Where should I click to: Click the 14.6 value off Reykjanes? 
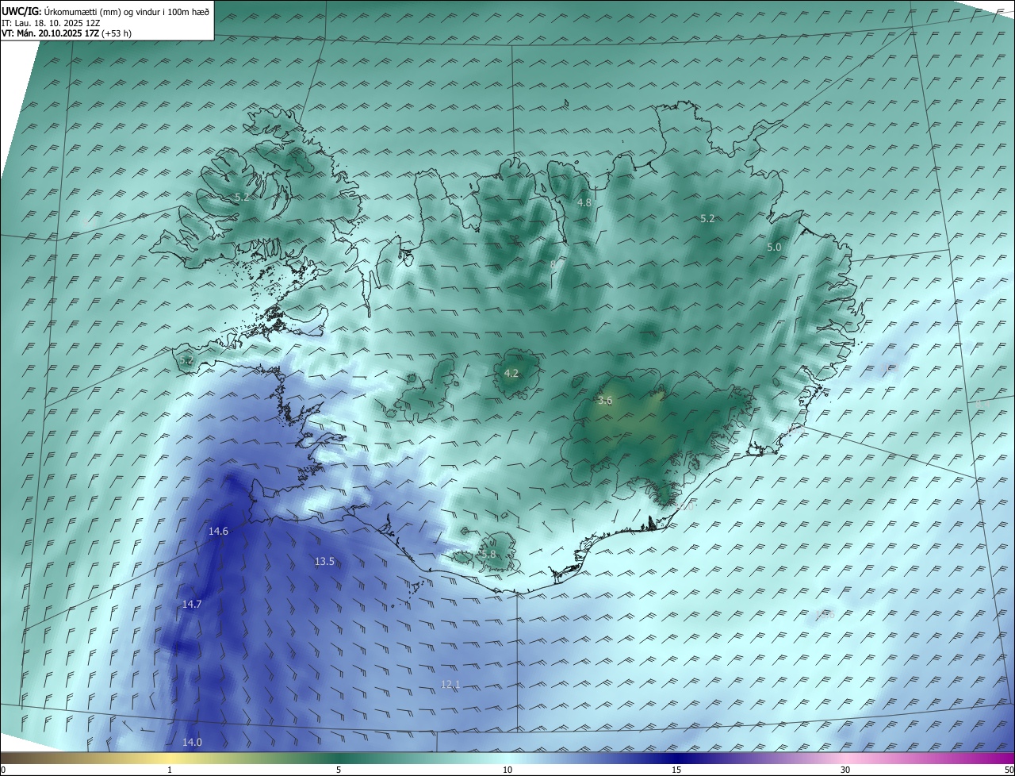(219, 532)
